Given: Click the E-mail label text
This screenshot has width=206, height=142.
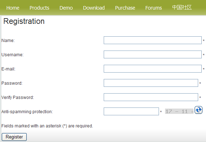Looking at the screenshot, I should [x=8, y=69].
